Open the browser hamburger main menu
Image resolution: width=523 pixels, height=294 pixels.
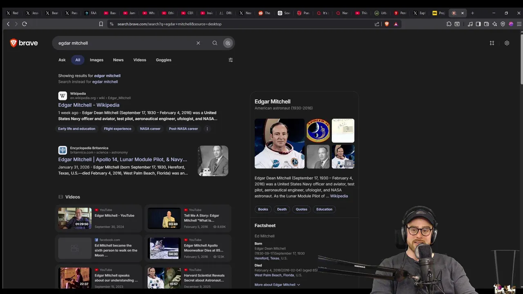[x=519, y=24]
